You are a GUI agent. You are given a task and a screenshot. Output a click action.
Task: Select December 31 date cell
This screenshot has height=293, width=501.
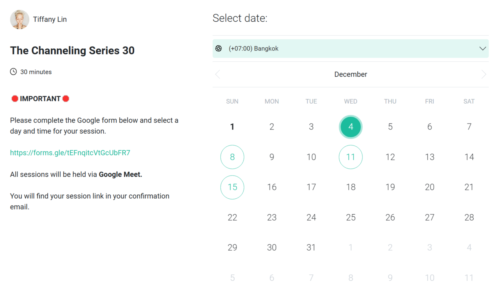(311, 247)
